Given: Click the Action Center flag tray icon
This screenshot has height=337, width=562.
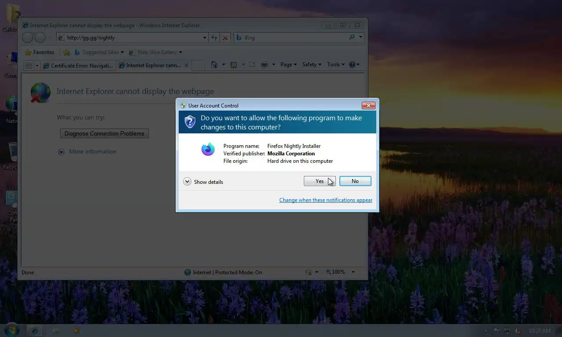Looking at the screenshot, I should tap(497, 331).
